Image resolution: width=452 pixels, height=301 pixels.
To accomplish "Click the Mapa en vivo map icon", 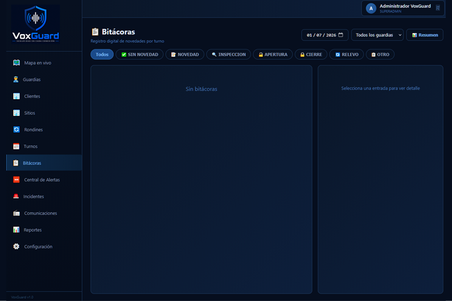I will pos(17,63).
